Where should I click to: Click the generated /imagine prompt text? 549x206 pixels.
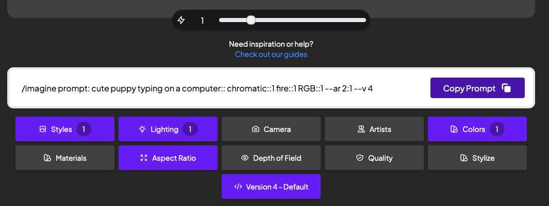coord(197,88)
